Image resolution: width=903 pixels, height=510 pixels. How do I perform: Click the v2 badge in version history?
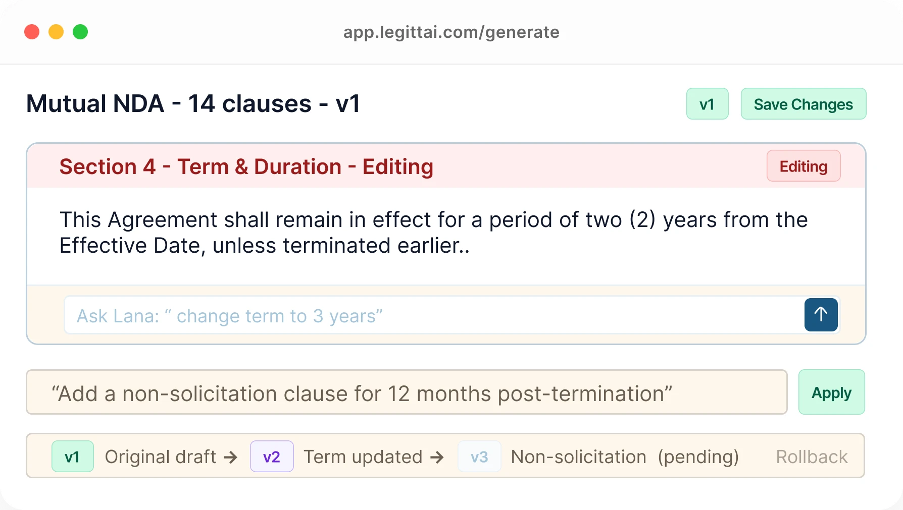[271, 456]
